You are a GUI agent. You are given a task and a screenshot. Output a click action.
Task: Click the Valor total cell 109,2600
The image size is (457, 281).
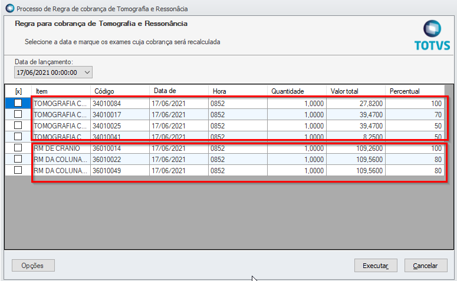tap(356, 148)
